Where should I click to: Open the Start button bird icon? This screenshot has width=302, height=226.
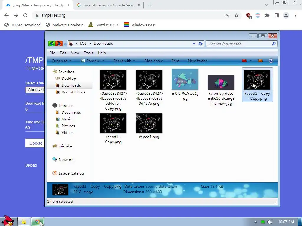point(8,221)
